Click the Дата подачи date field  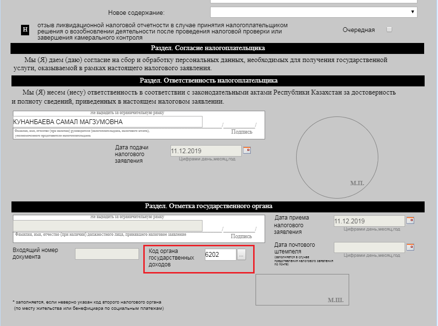pyautogui.click(x=206, y=151)
